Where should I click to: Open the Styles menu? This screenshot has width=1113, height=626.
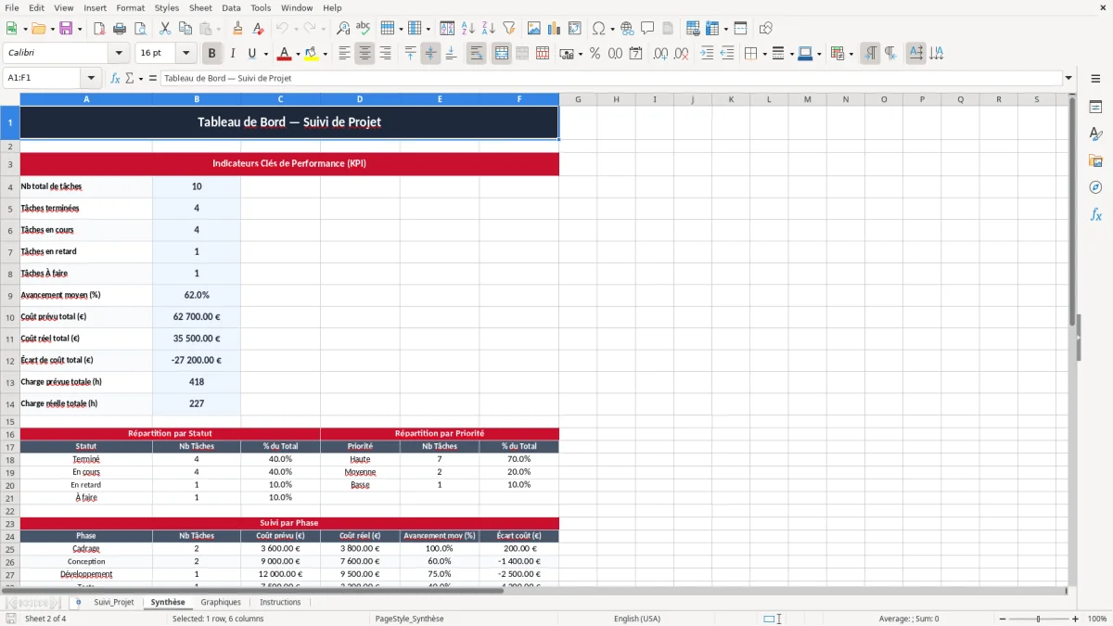(167, 7)
